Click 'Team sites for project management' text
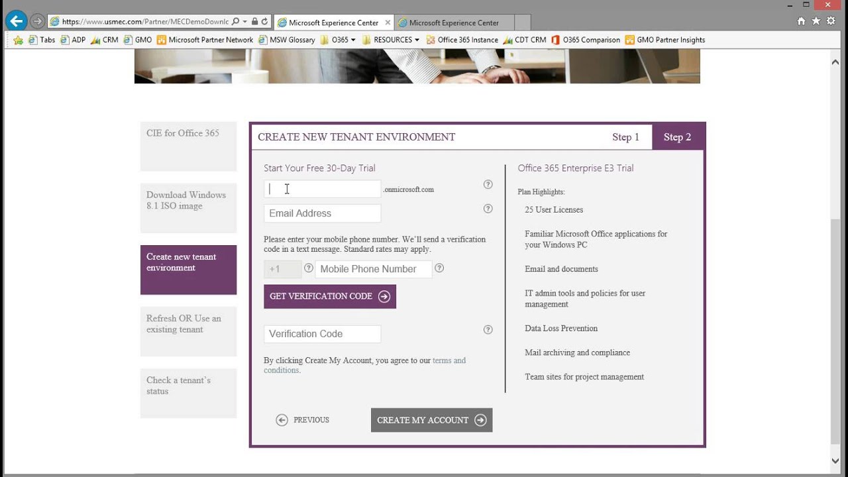This screenshot has height=477, width=848. [x=584, y=376]
